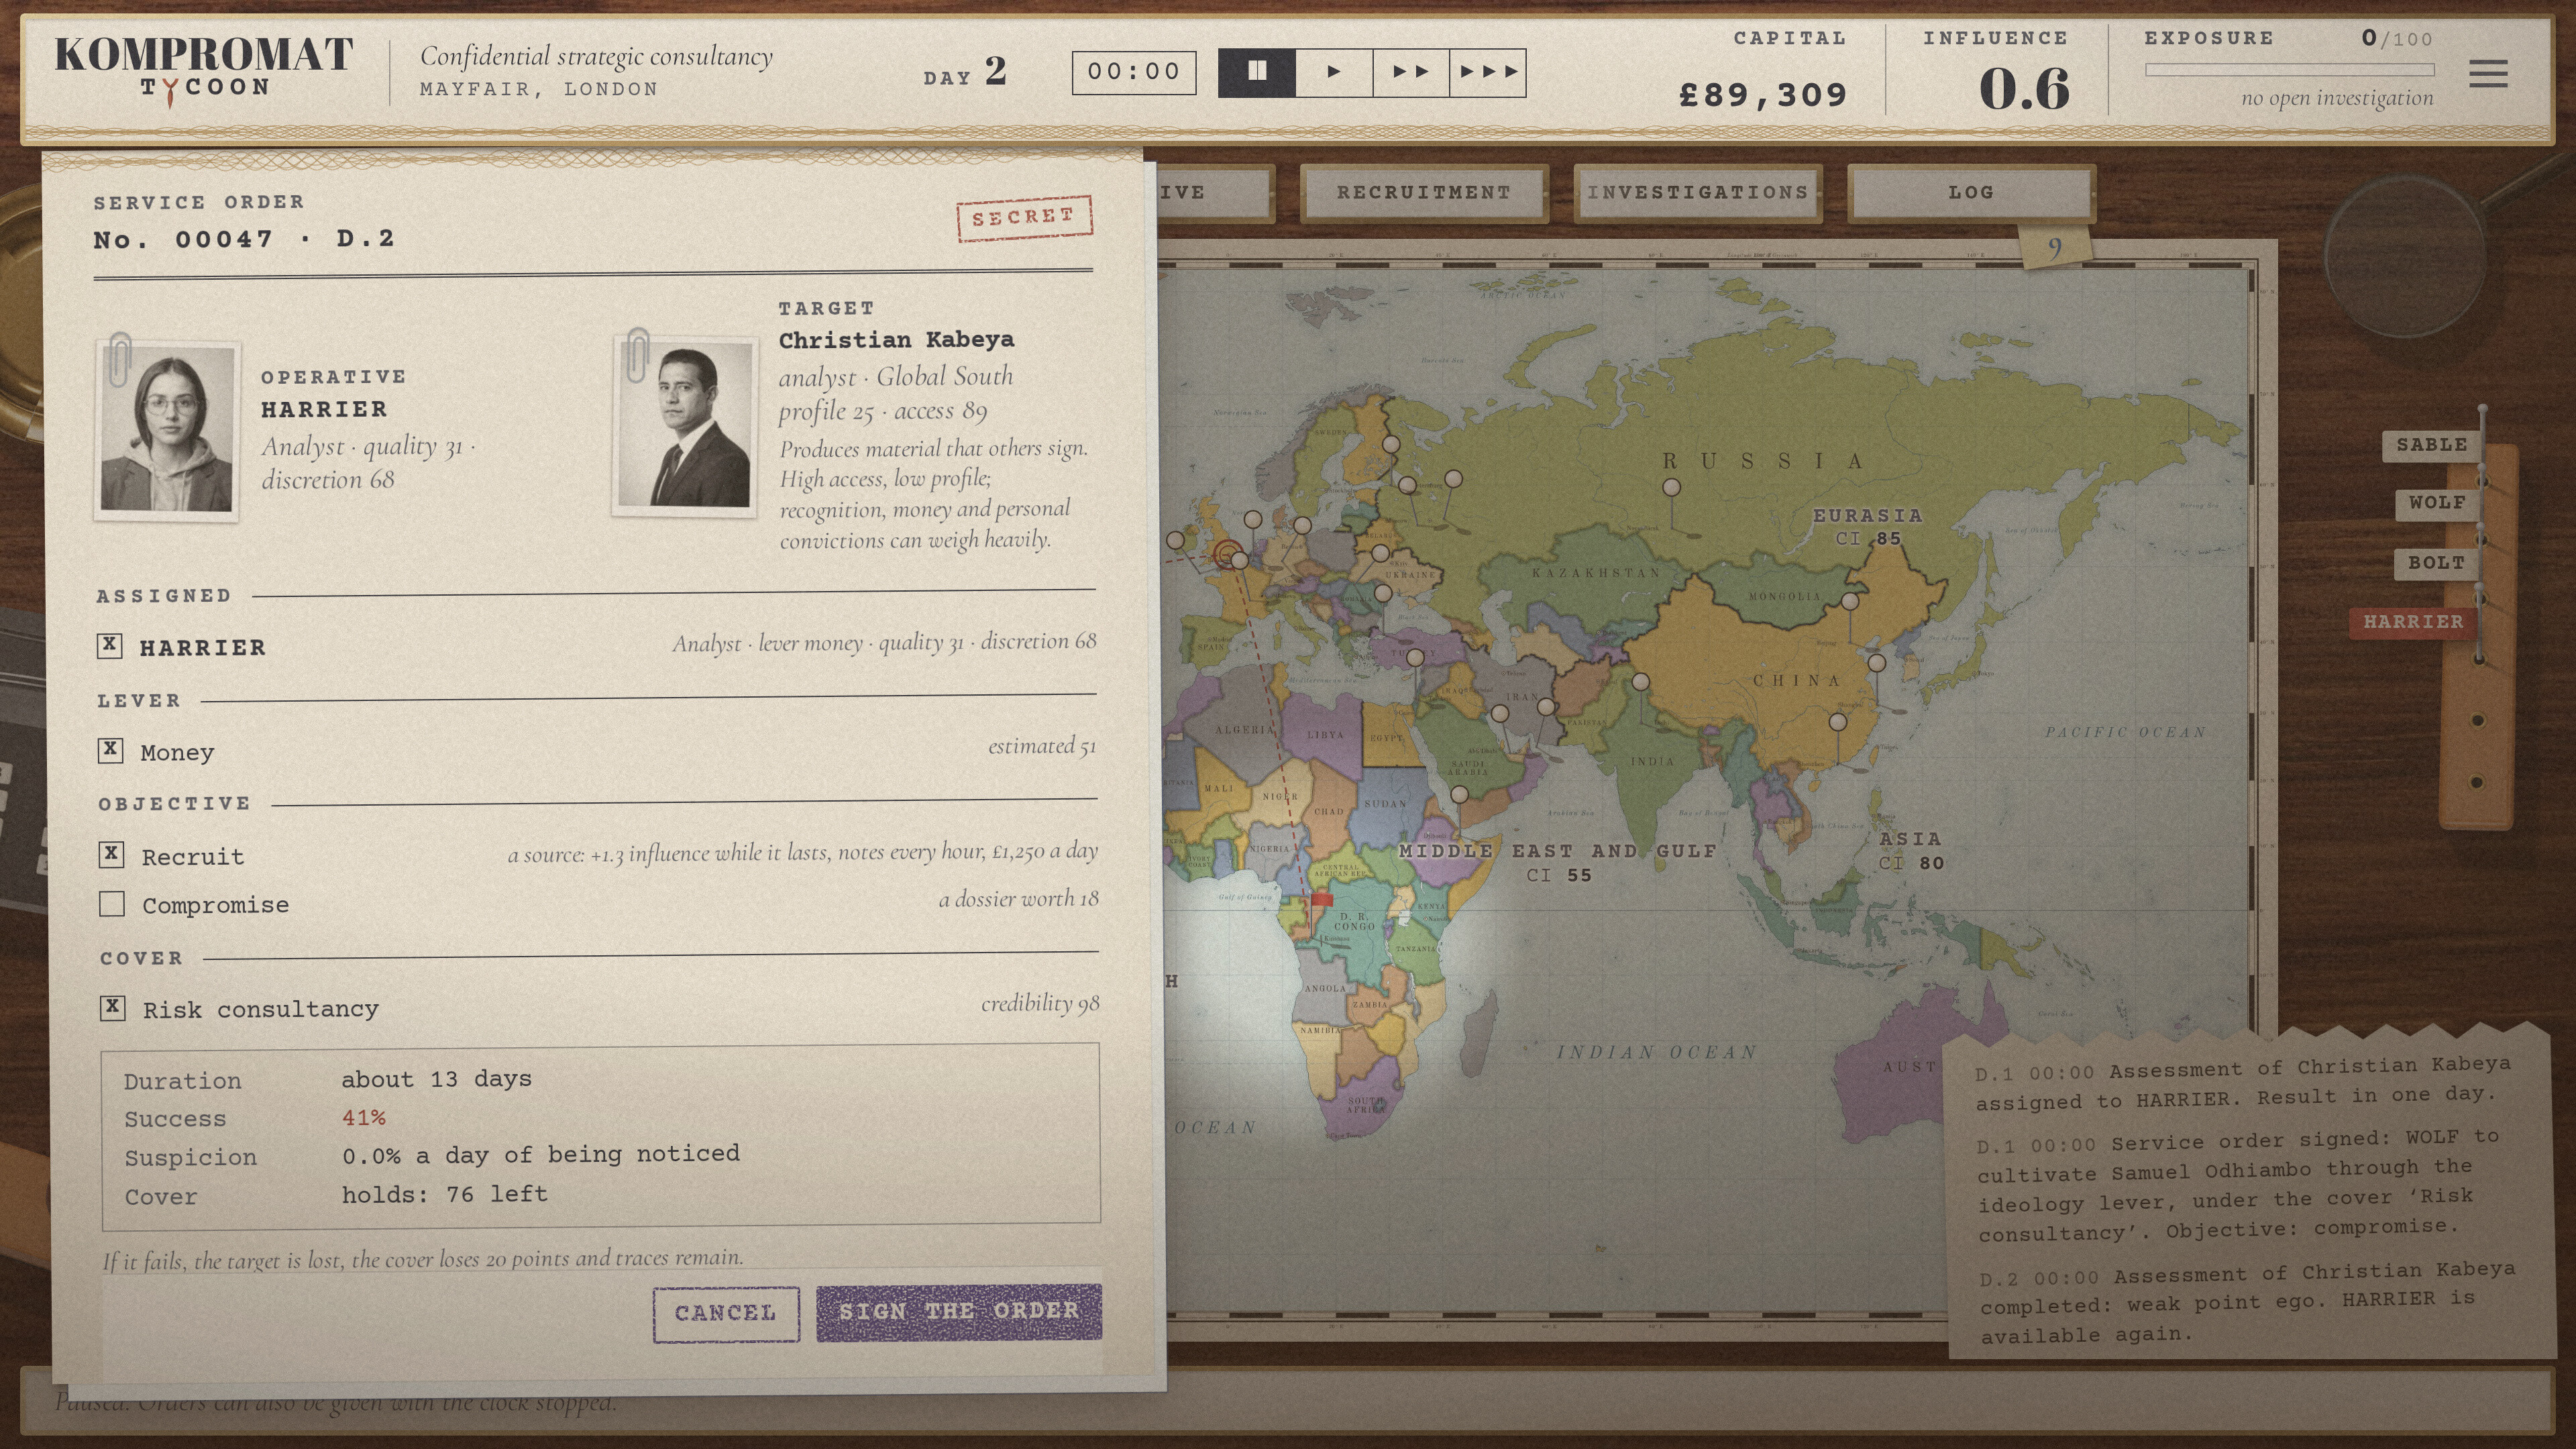Screen dimensions: 2576x1449
Task: Click Middle East and Gulf CI 55 label
Action: tap(1557, 862)
